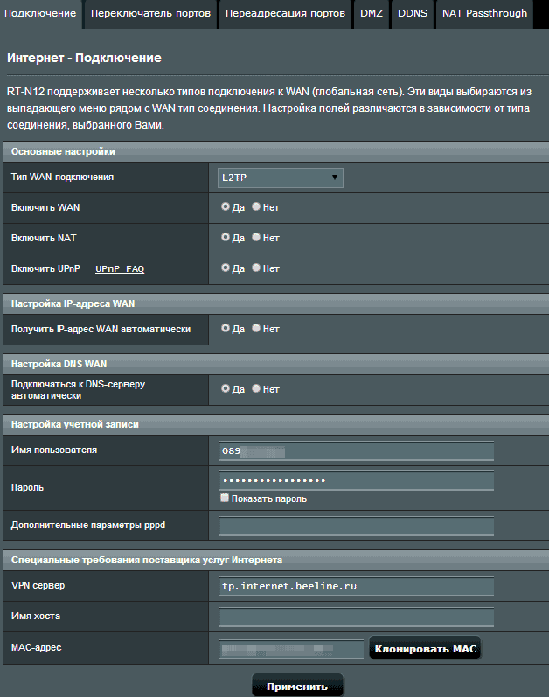Choose Да for automatic DNS server connection

[x=226, y=389]
